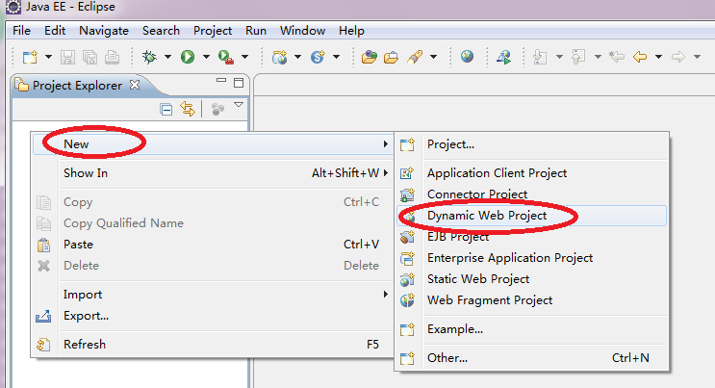Open the Window menu
The height and width of the screenshot is (388, 715).
pyautogui.click(x=302, y=31)
